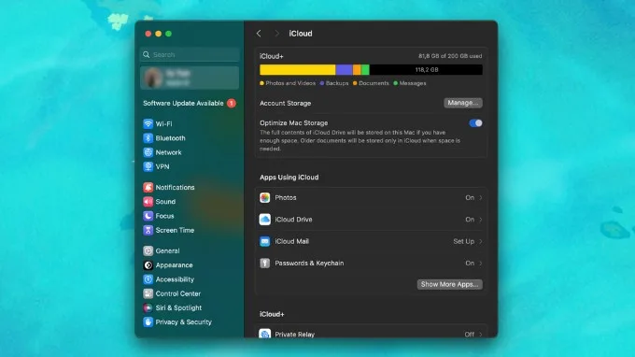Image resolution: width=635 pixels, height=357 pixels.
Task: Click the Software Update red badge
Action: tap(232, 104)
